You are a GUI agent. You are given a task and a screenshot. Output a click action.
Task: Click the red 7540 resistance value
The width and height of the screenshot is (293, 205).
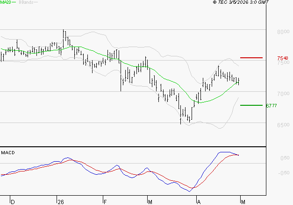(283, 58)
